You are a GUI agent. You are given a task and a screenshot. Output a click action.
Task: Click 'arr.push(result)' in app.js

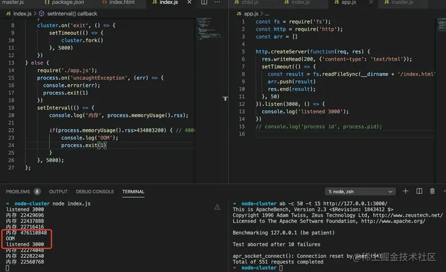pyautogui.click(x=291, y=81)
